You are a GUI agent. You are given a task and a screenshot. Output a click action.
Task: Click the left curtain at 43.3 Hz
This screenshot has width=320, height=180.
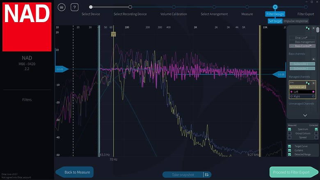click(x=99, y=91)
